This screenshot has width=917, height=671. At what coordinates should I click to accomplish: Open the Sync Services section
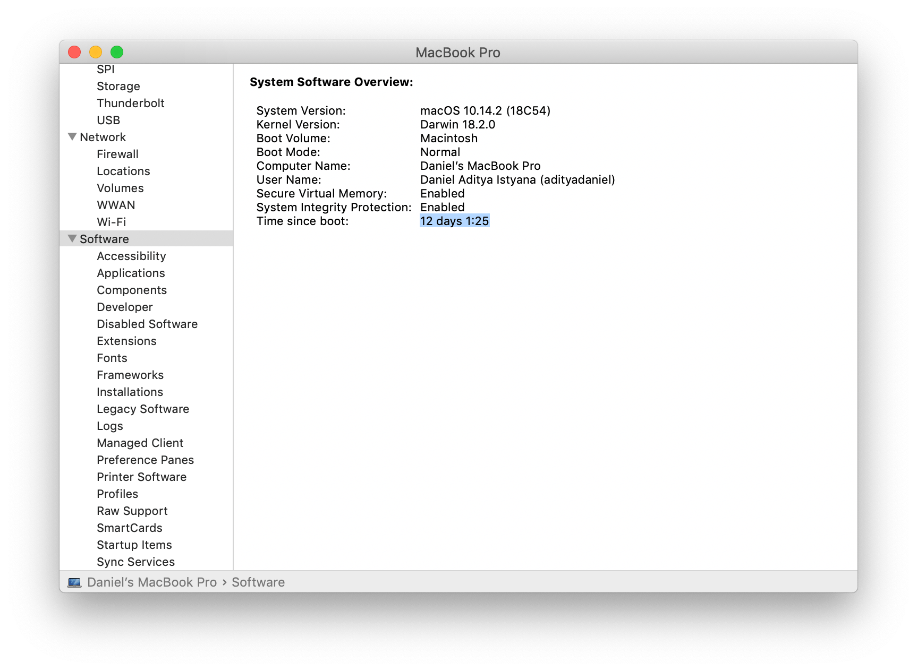135,562
